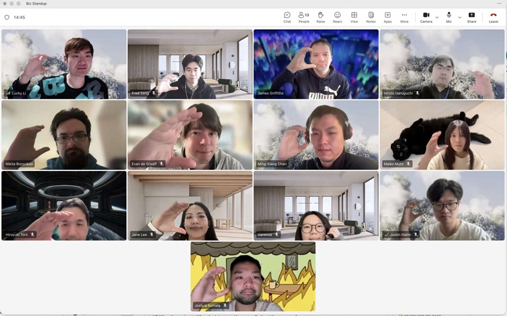Change the meeting View layout
The height and width of the screenshot is (316, 507).
354,16
